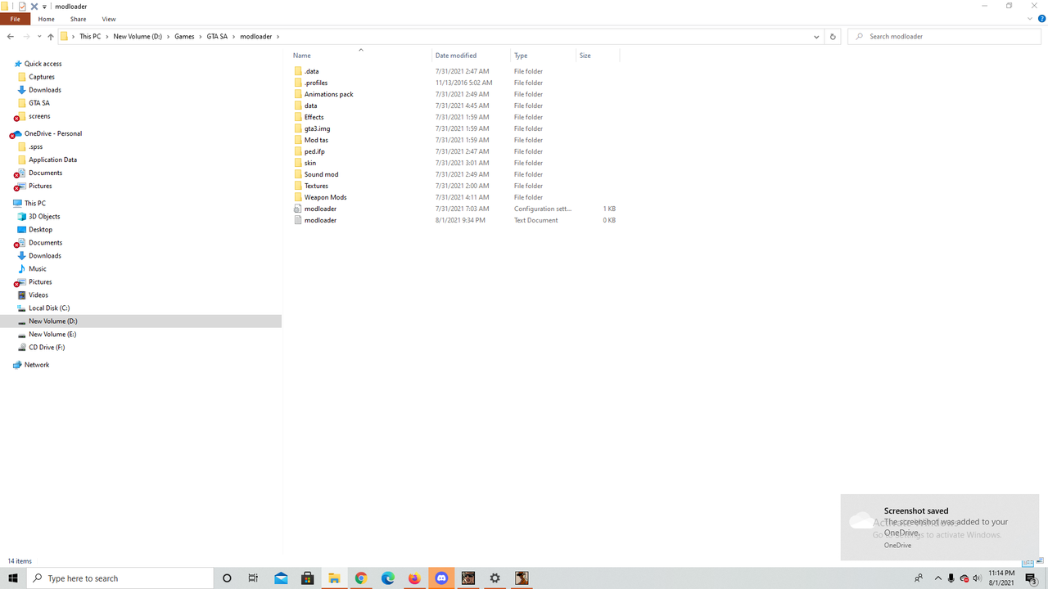The image size is (1048, 589).
Task: Open Windows Start menu
Action: coord(13,578)
